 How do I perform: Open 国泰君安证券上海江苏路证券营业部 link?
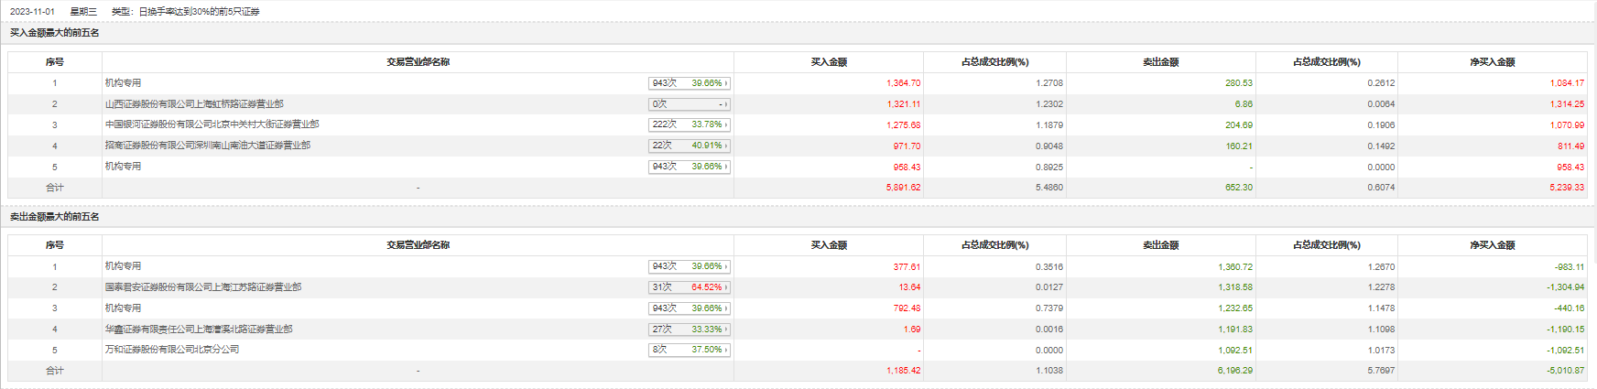tap(202, 287)
